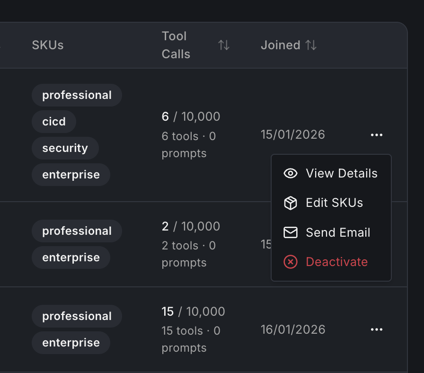Click the box icon for Edit SKUs
424x373 pixels.
click(290, 203)
